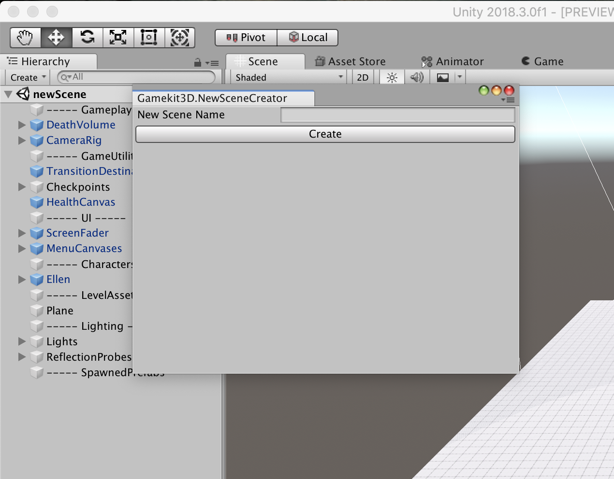Select the Rect Transform tool
This screenshot has height=479, width=614.
(x=149, y=38)
